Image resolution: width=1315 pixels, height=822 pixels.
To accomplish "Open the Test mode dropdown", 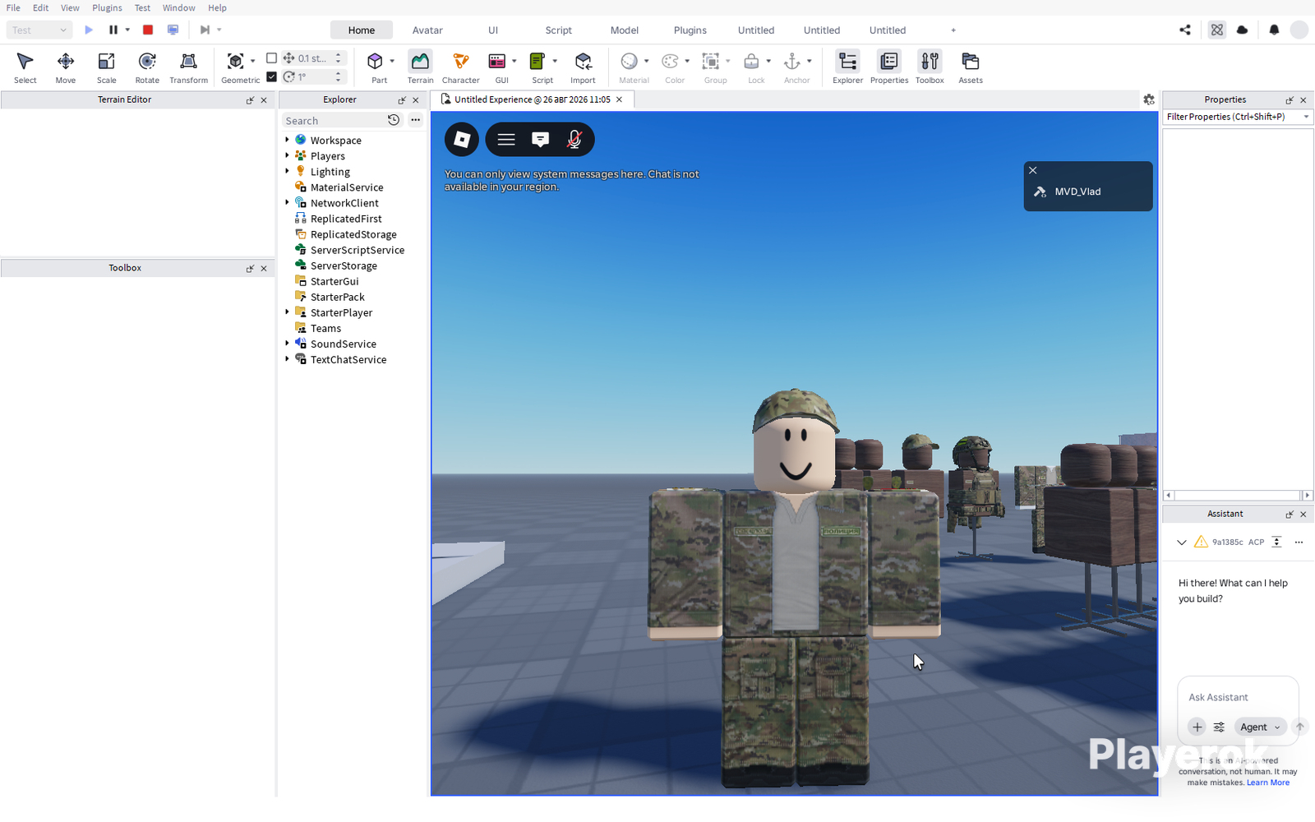I will [39, 30].
